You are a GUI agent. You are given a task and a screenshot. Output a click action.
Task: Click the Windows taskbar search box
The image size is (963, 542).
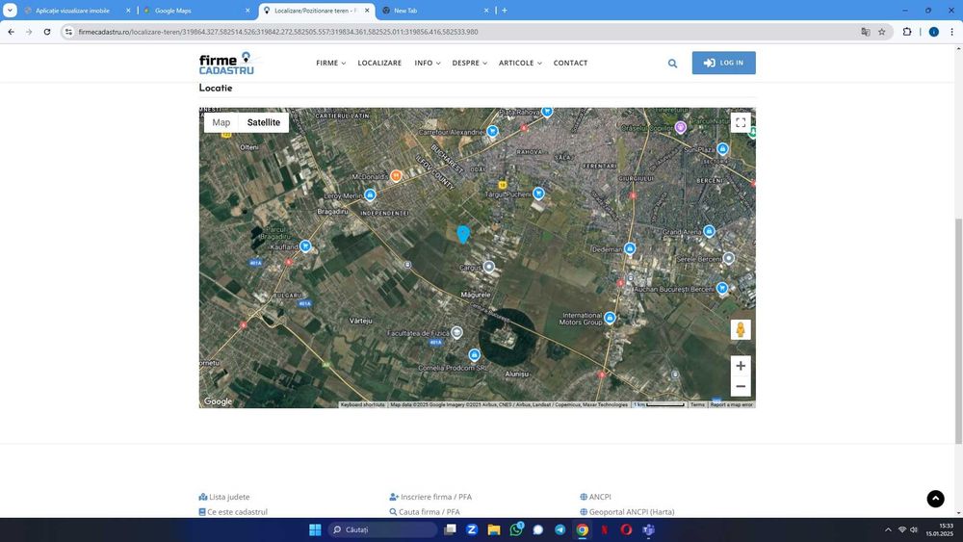pos(382,529)
